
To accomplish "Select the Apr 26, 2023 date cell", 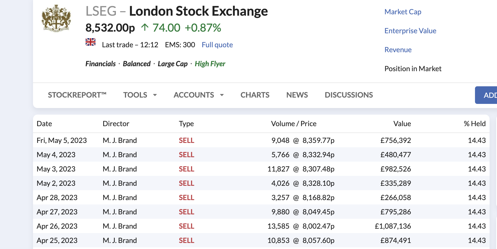I will (57, 226).
